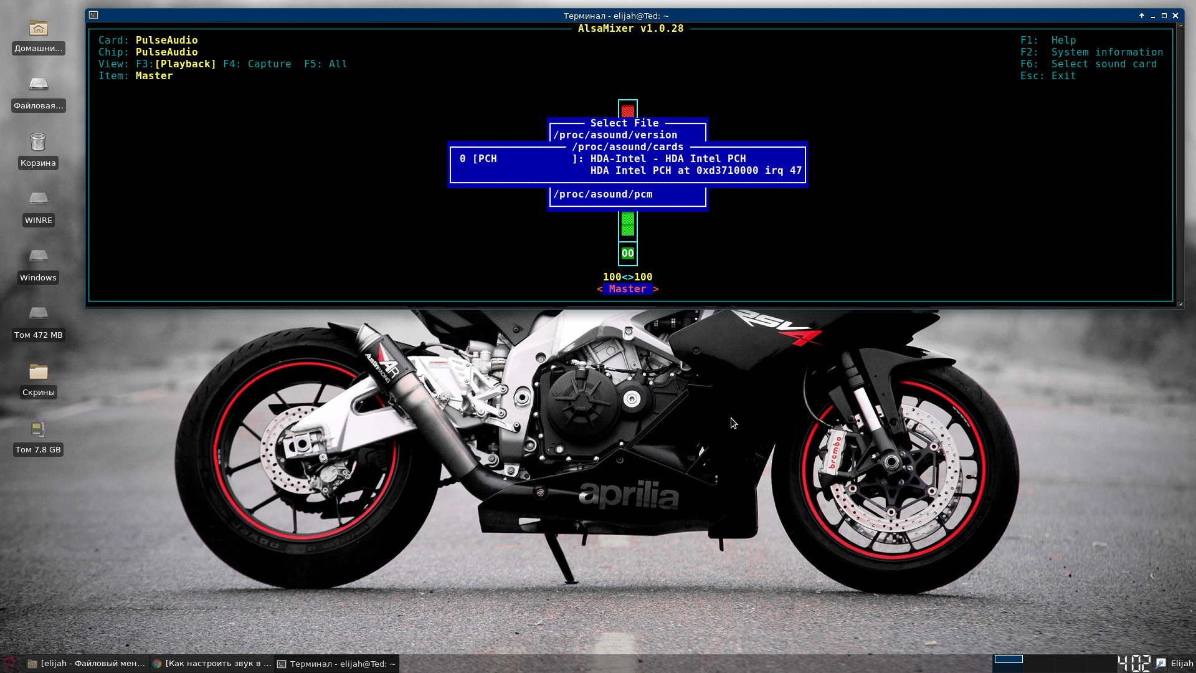Click the Item: Master text

(x=135, y=76)
